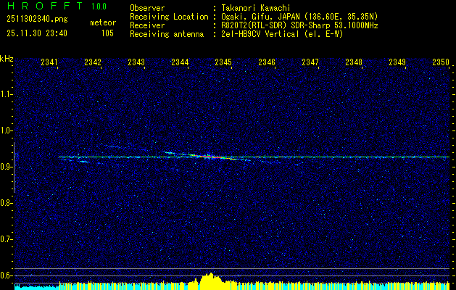The image size is (456, 290).
Task: Click time marker 2342
Action: pyautogui.click(x=93, y=62)
